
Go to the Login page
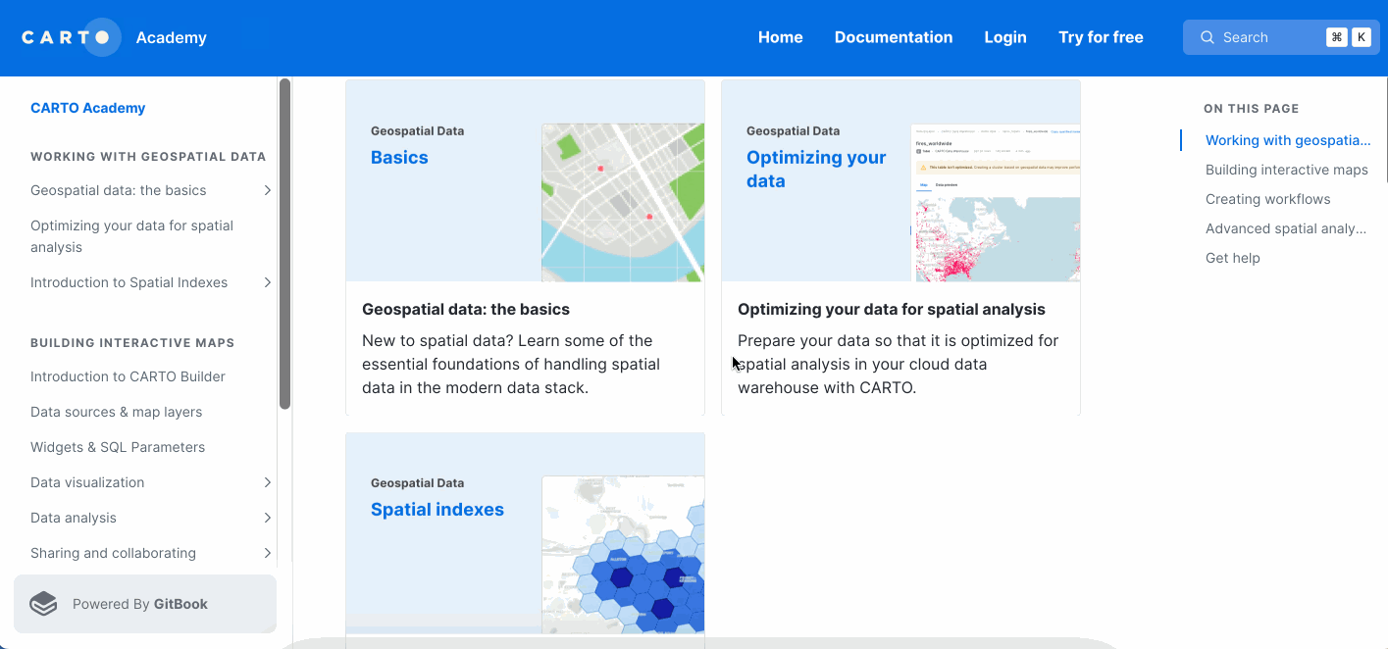pyautogui.click(x=1004, y=37)
